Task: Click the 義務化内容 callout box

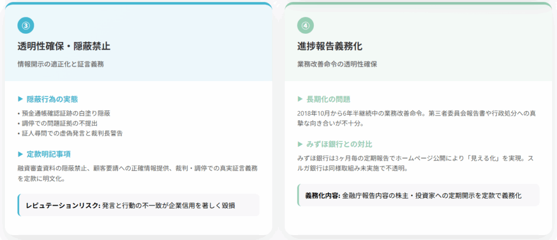Action: (418, 195)
